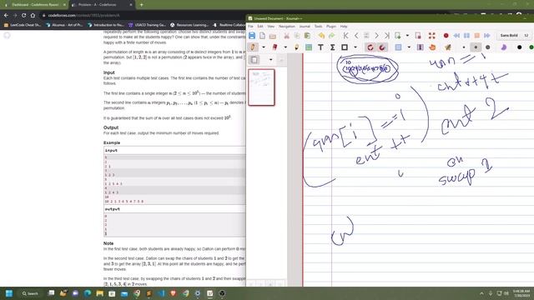This screenshot has height=300, width=534.
Task: Select the Pen tool
Action: [x=252, y=47]
